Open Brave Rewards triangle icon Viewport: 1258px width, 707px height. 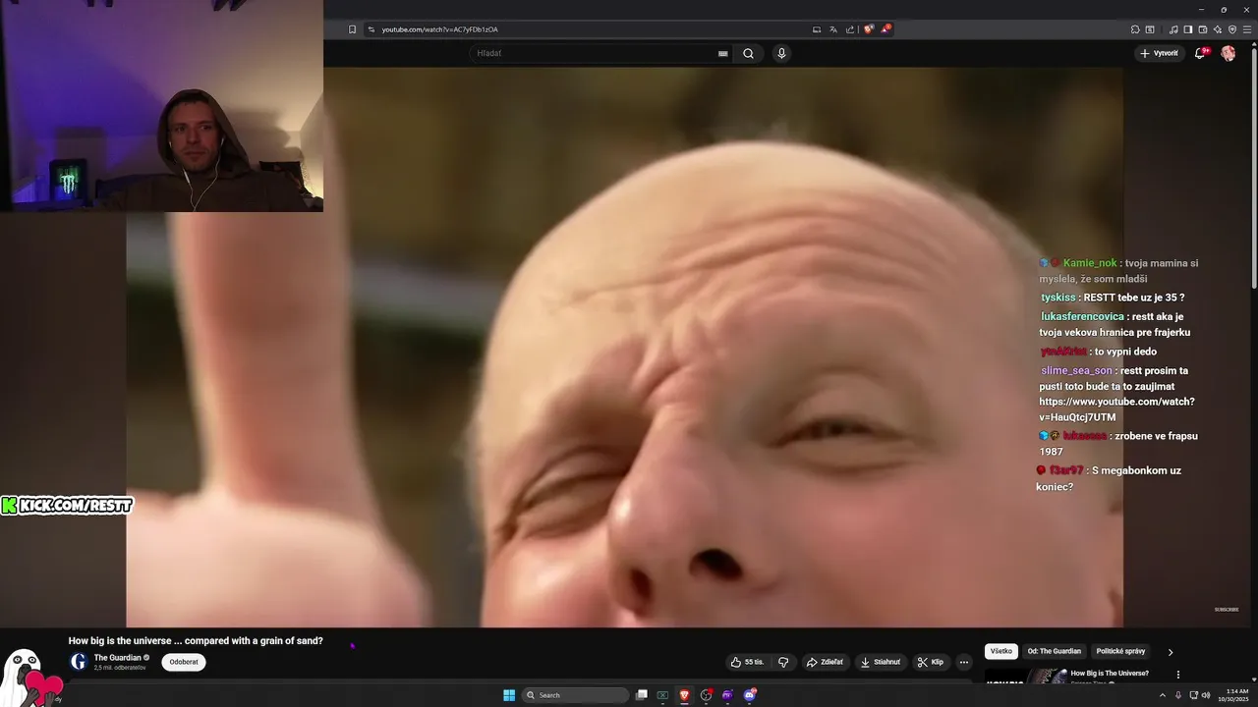coord(886,29)
